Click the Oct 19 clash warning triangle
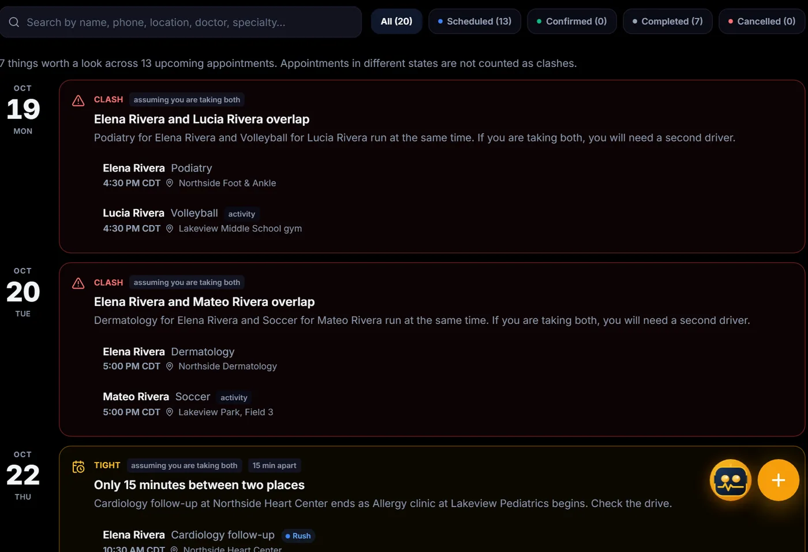This screenshot has width=808, height=552. tap(78, 100)
